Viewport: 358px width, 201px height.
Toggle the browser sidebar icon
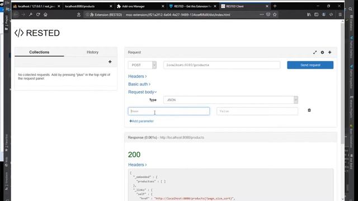pyautogui.click(x=316, y=15)
